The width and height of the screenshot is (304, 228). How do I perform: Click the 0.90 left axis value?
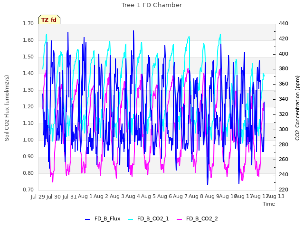pos(28,156)
